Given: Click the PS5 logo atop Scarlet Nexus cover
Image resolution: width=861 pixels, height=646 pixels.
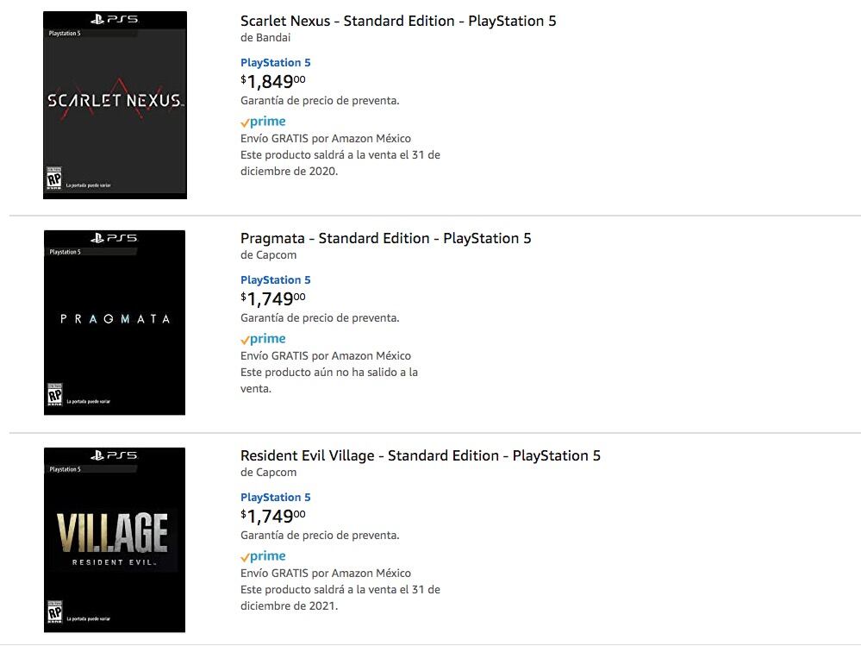Looking at the screenshot, I should click(114, 20).
